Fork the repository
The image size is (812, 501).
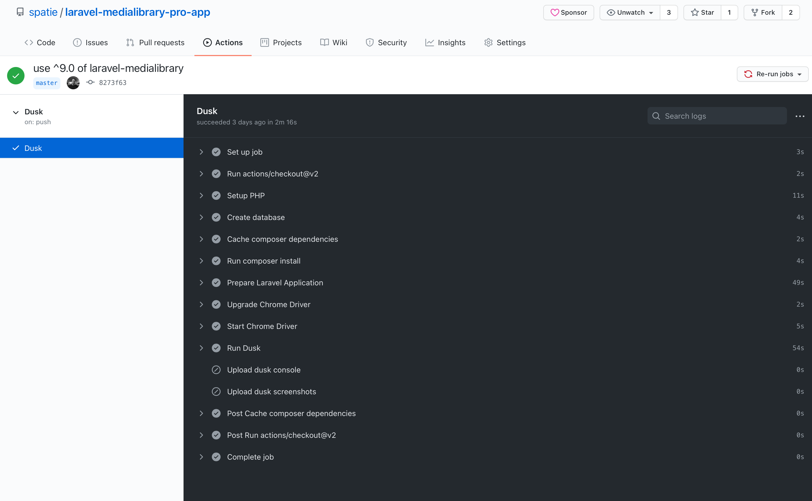click(x=763, y=13)
